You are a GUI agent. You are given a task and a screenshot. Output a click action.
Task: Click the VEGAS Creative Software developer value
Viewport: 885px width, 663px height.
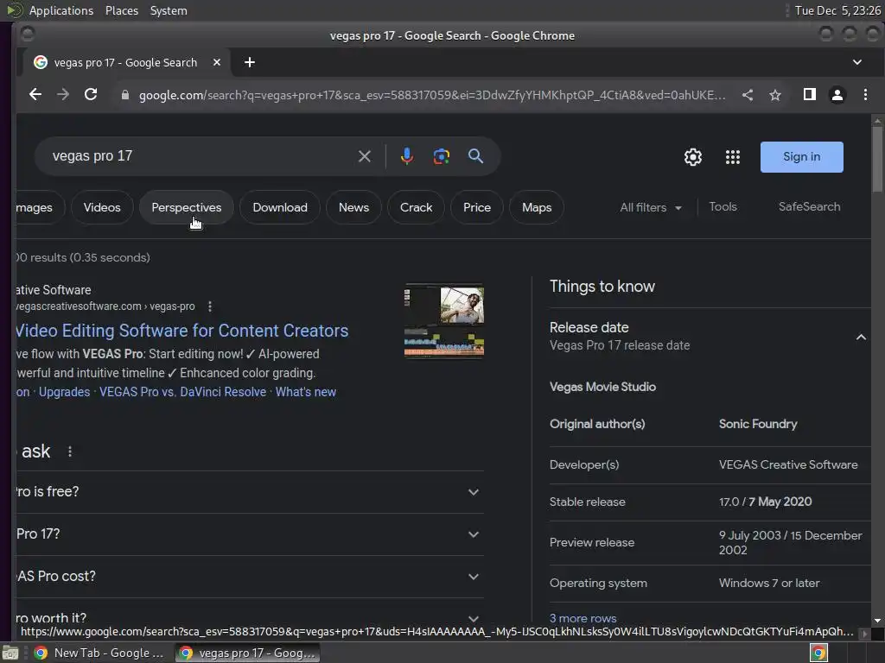coord(788,464)
